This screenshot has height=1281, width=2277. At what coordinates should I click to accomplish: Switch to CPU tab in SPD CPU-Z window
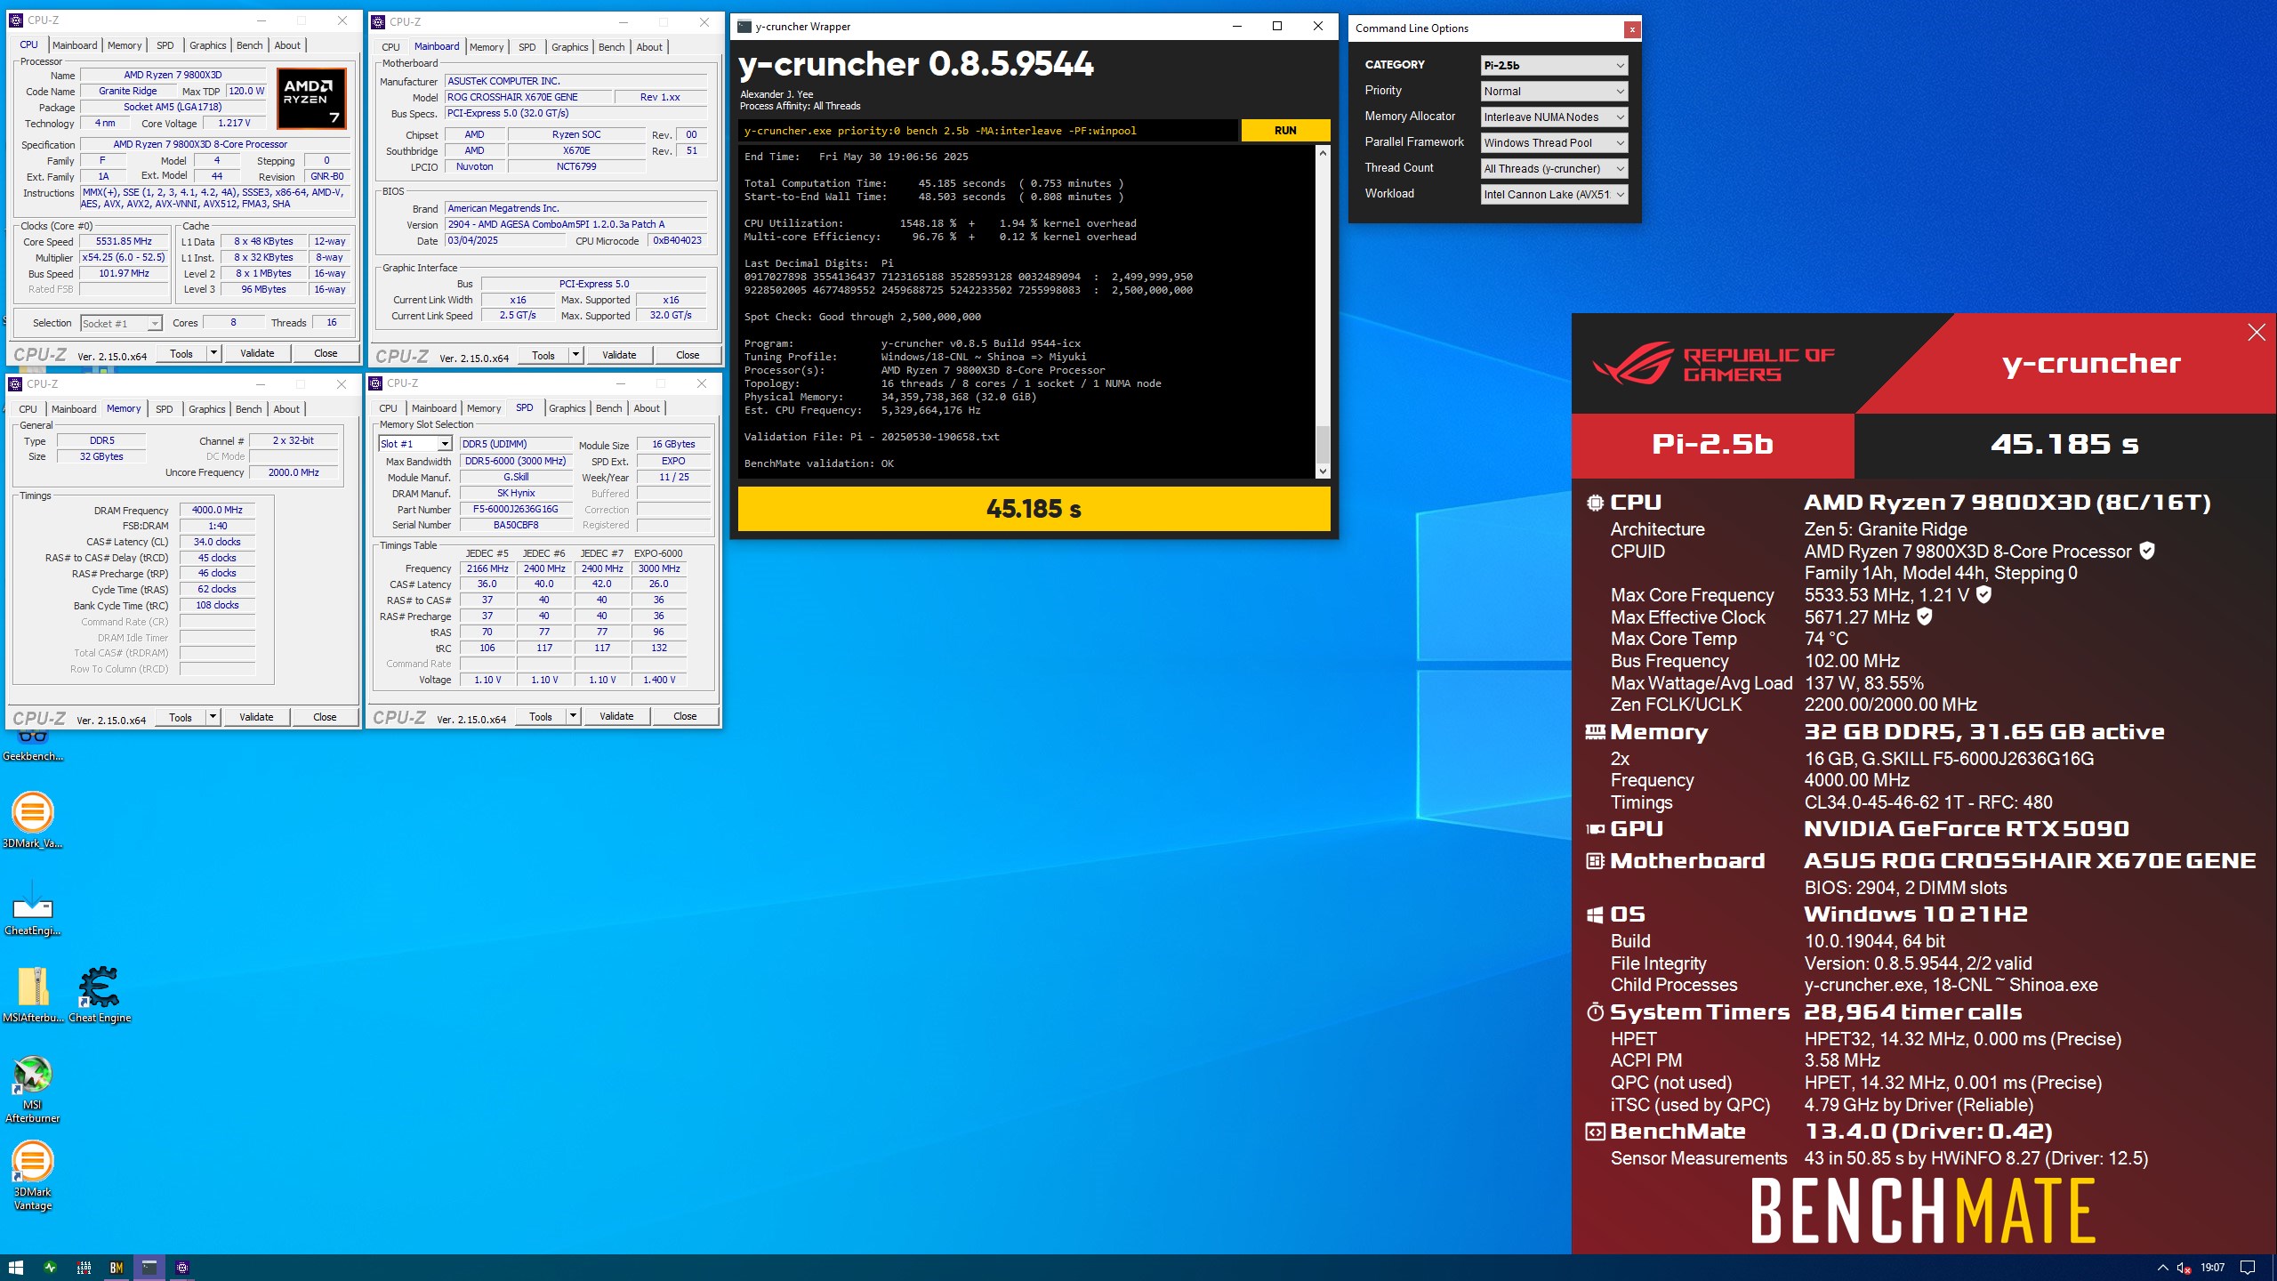click(x=388, y=408)
